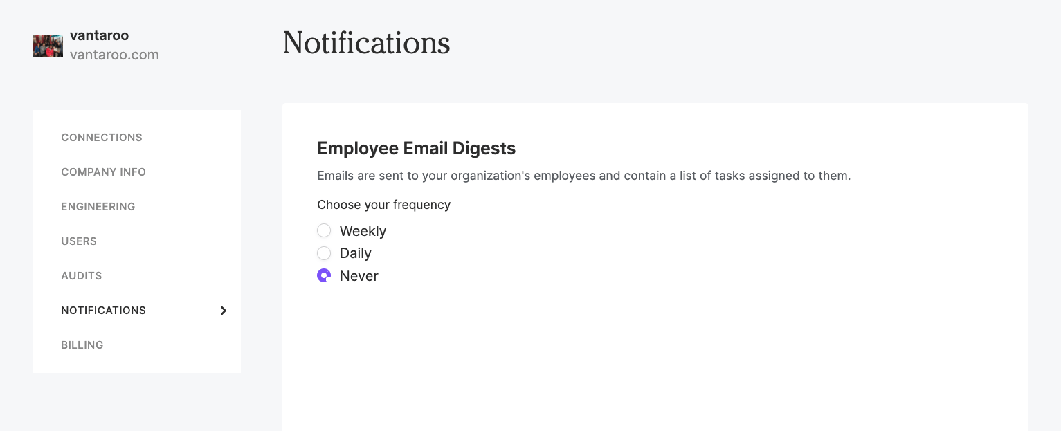This screenshot has width=1061, height=431.
Task: Open the Engineering settings page
Action: [98, 207]
